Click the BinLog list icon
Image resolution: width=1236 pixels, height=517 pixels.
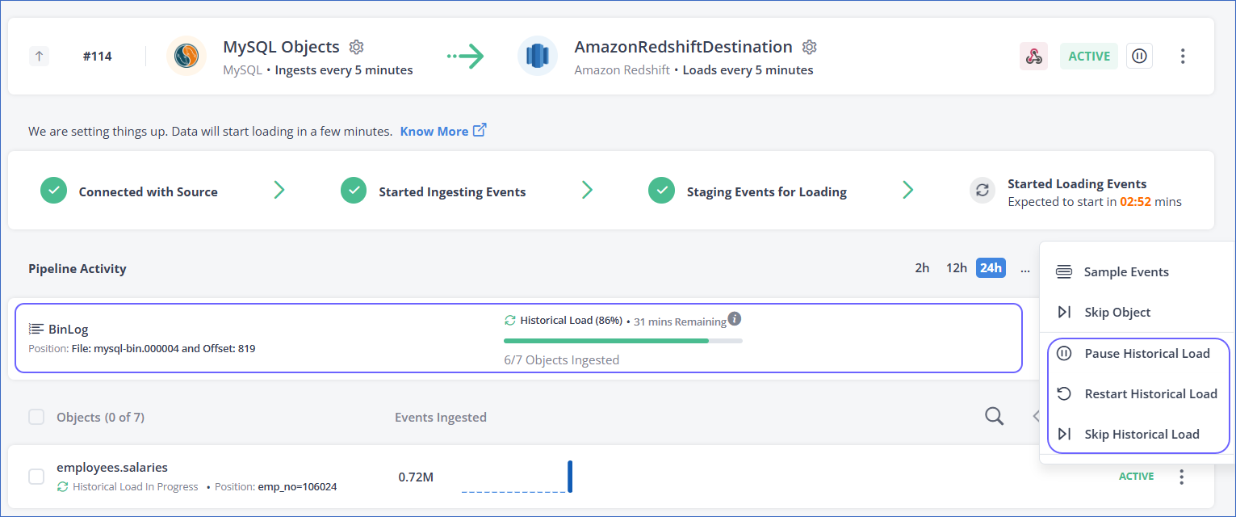(x=36, y=329)
